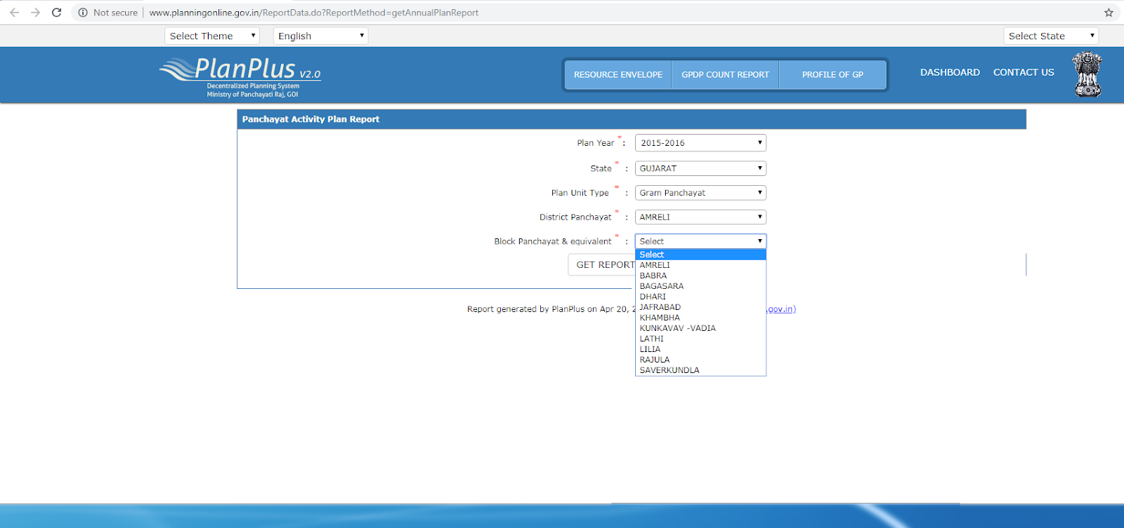Open the Select State dropdown at top right

tap(1051, 36)
